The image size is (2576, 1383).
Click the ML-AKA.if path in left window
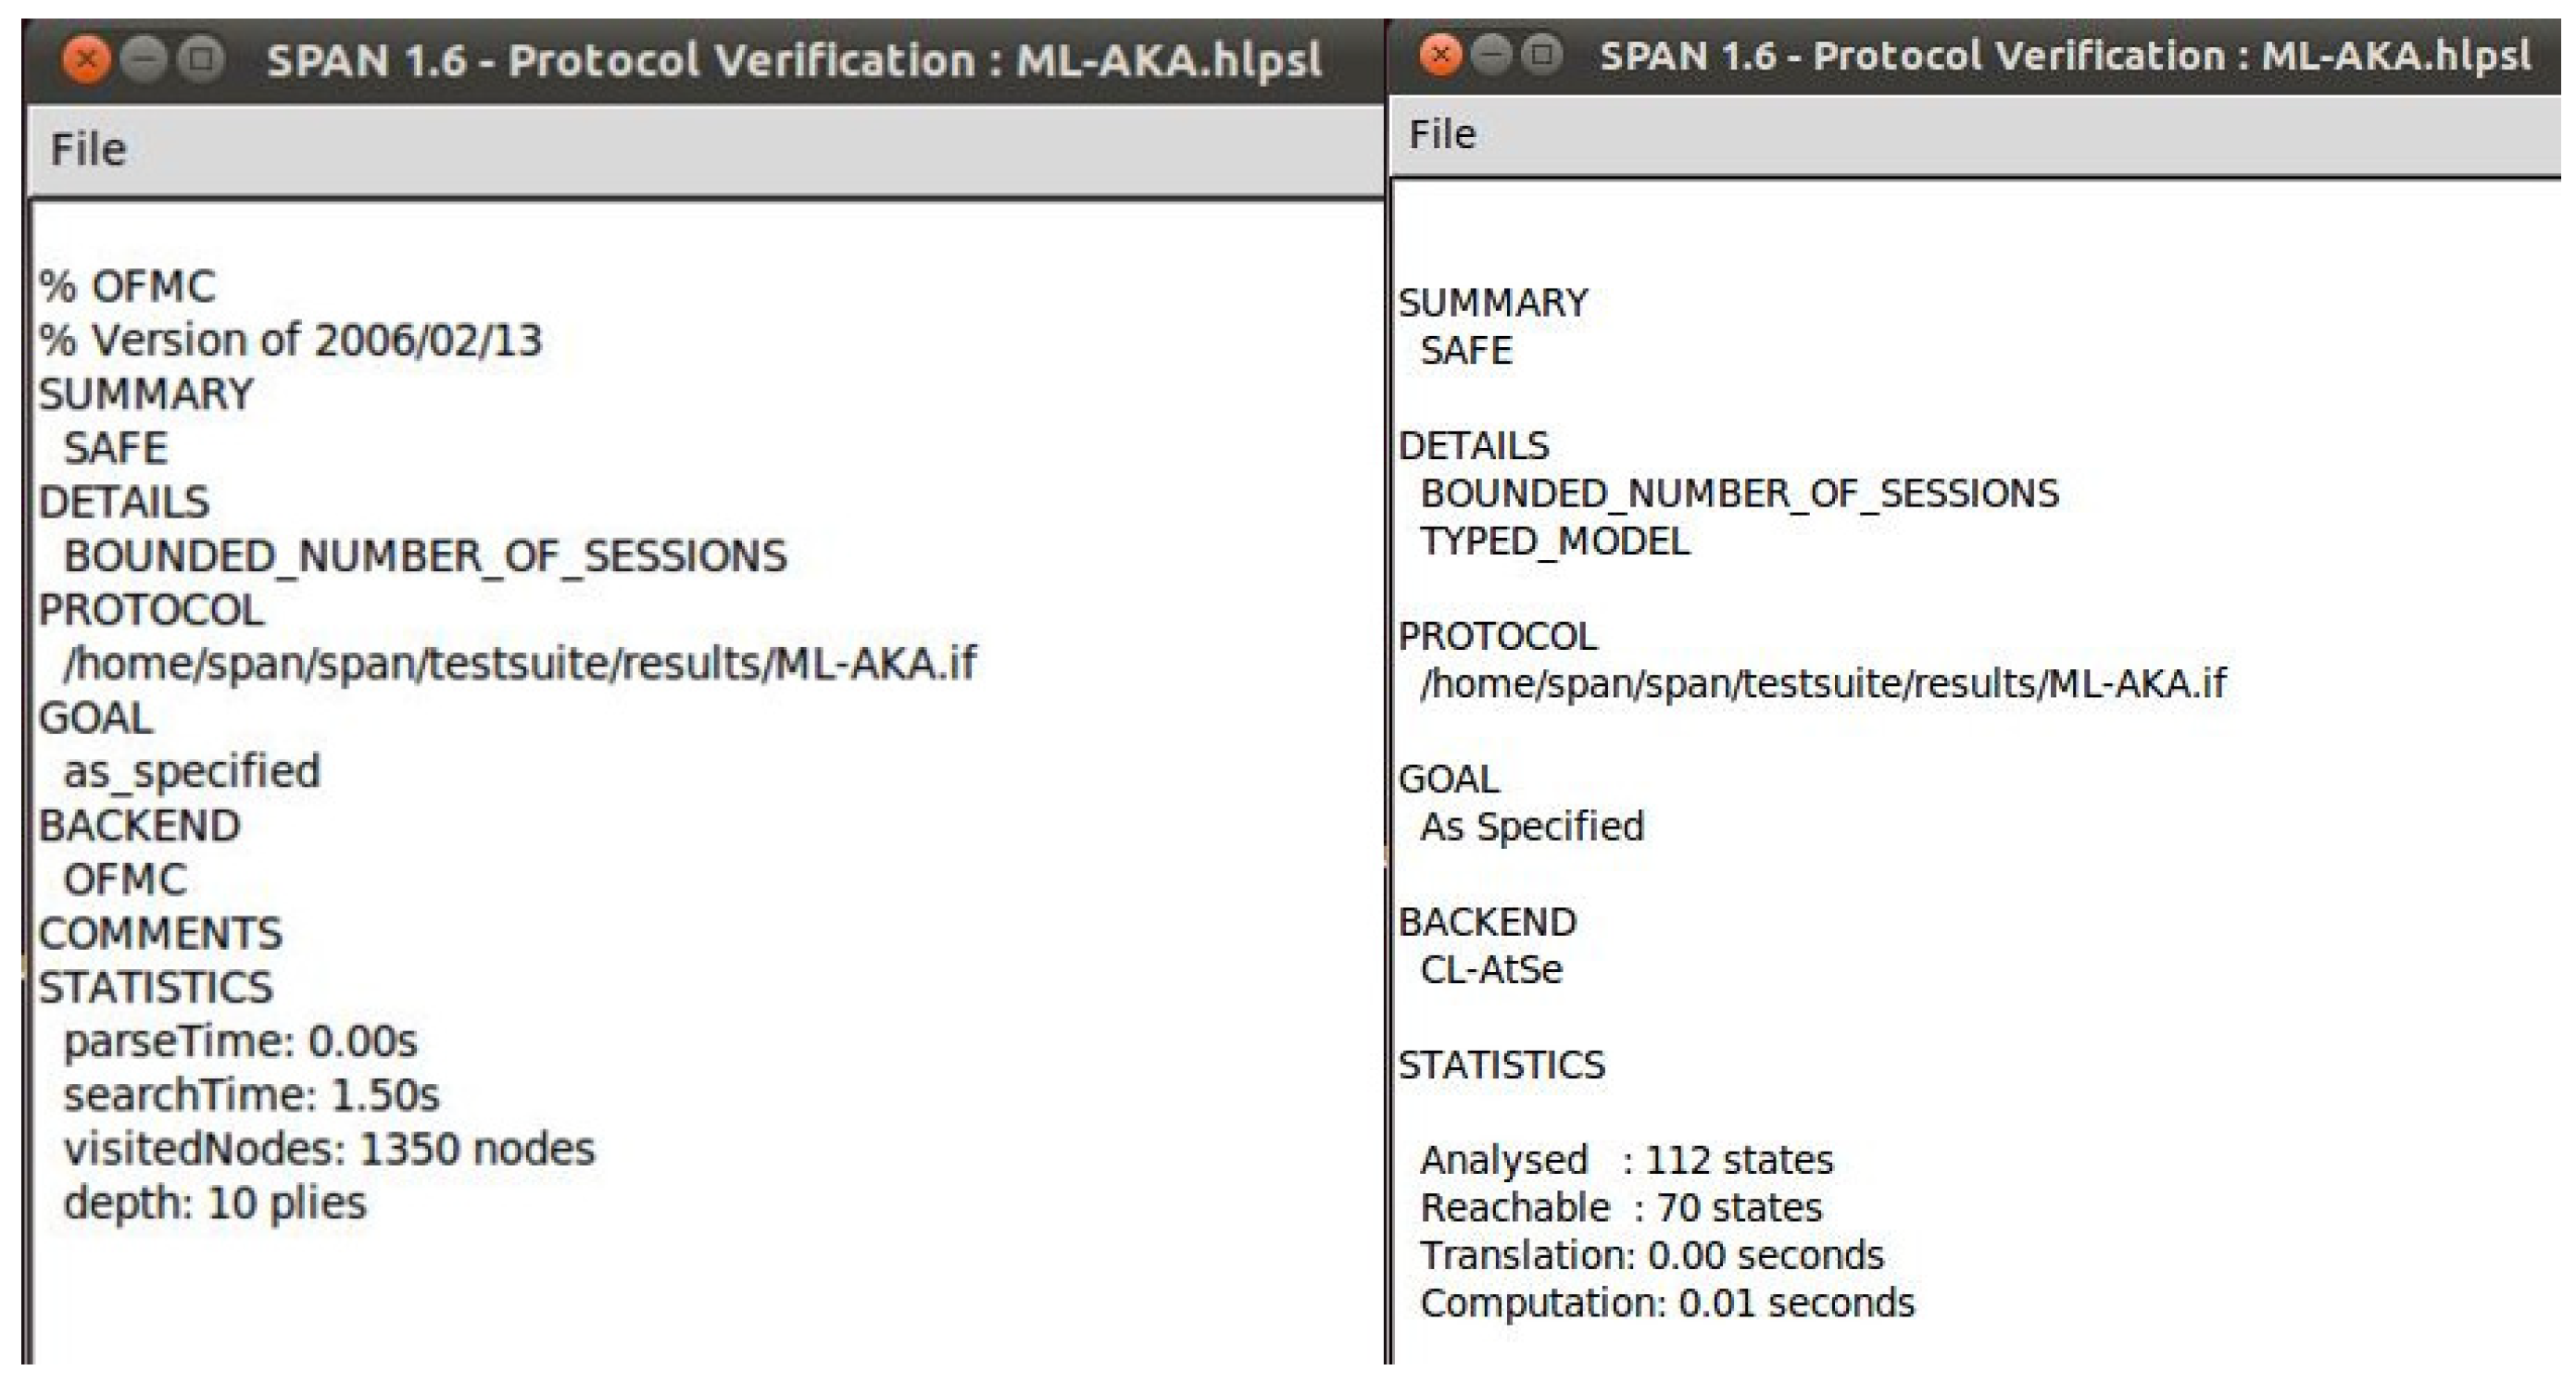pos(519,663)
